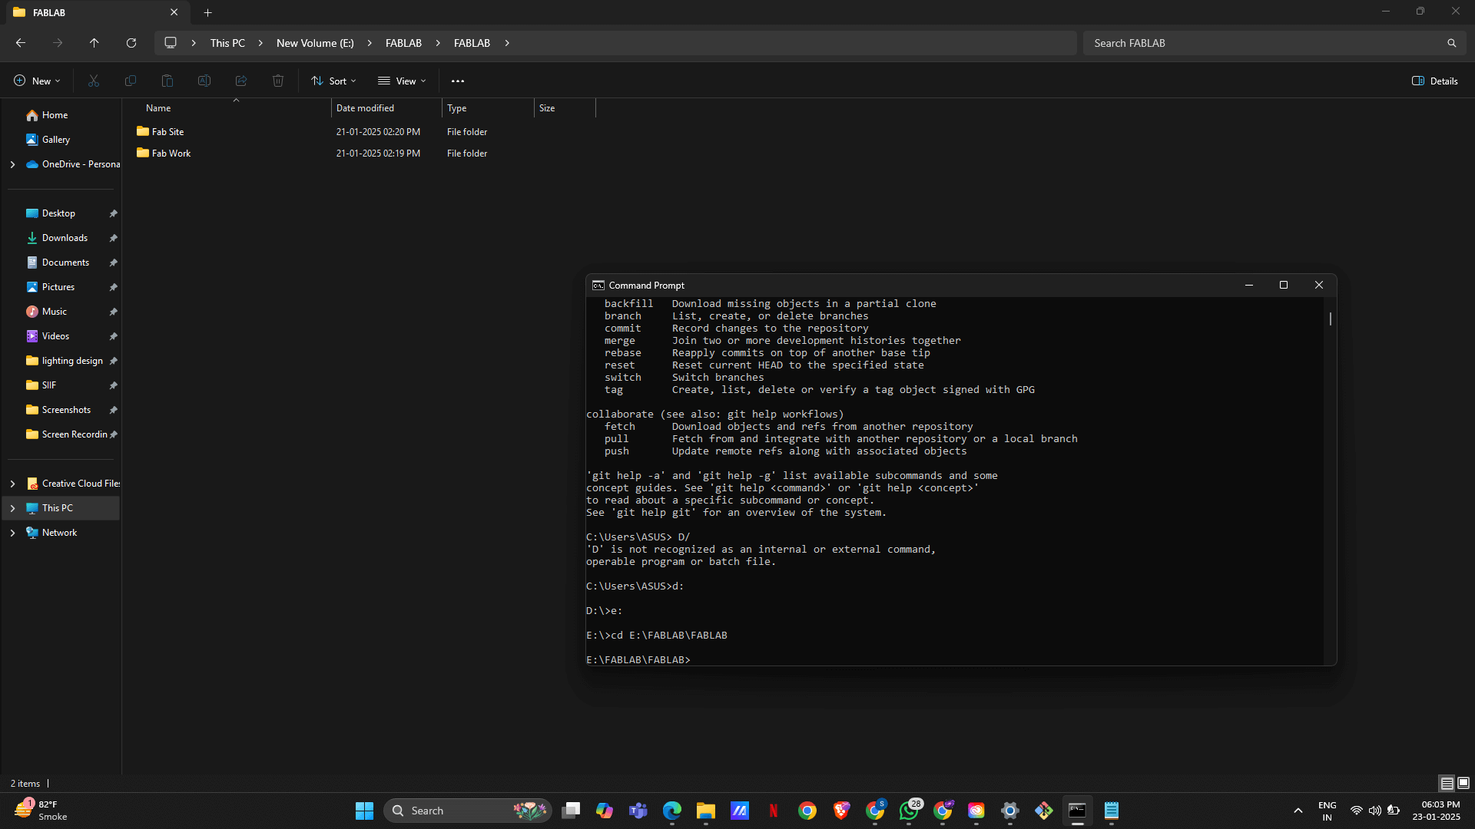Open WhatsApp from the taskbar
The image size is (1475, 829).
click(x=909, y=811)
